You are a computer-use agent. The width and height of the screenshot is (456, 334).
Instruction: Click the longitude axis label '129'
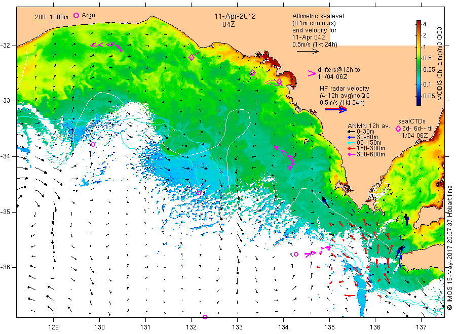(x=54, y=327)
